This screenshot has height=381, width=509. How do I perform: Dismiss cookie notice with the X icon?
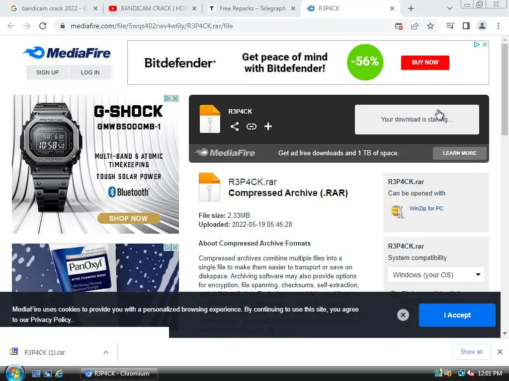click(x=403, y=315)
